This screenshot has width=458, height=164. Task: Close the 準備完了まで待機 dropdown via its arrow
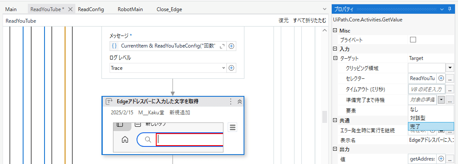click(x=441, y=100)
